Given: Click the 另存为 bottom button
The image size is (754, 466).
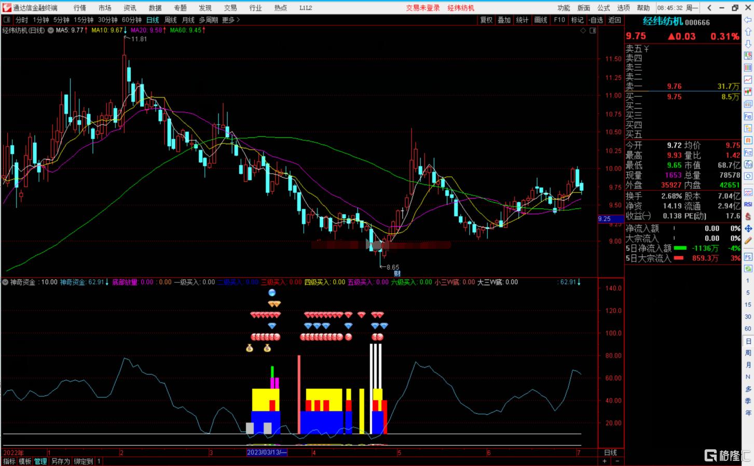Looking at the screenshot, I should [60, 461].
